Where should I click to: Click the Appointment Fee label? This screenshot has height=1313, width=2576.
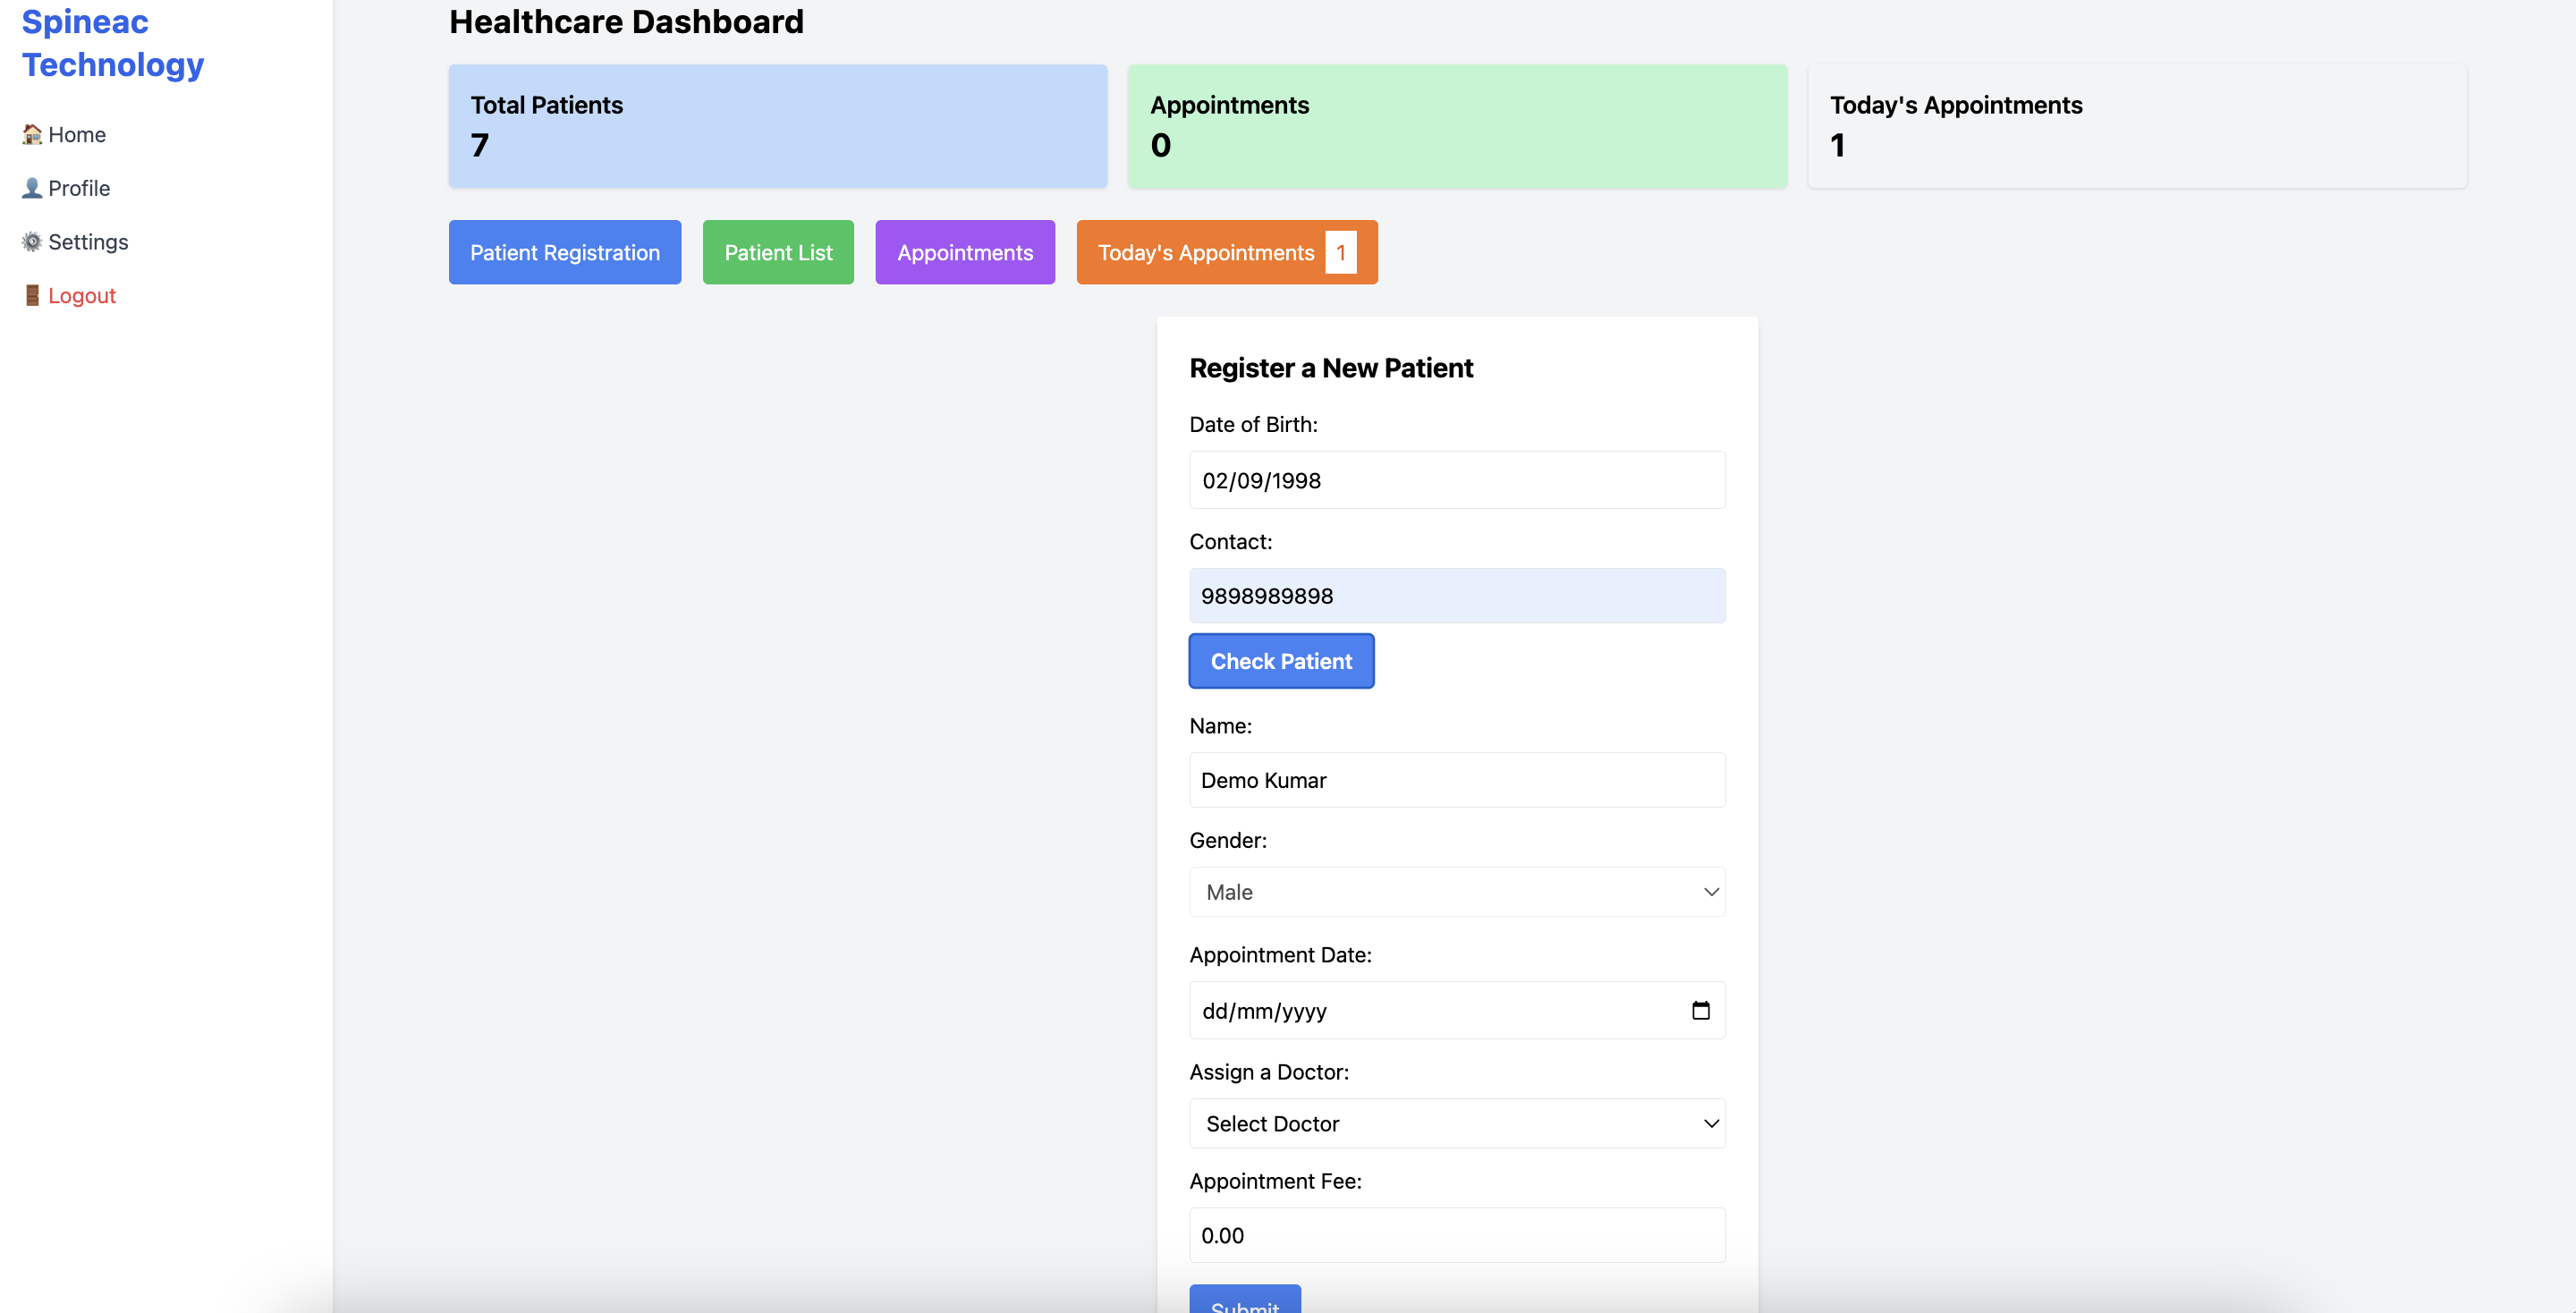[1275, 1181]
